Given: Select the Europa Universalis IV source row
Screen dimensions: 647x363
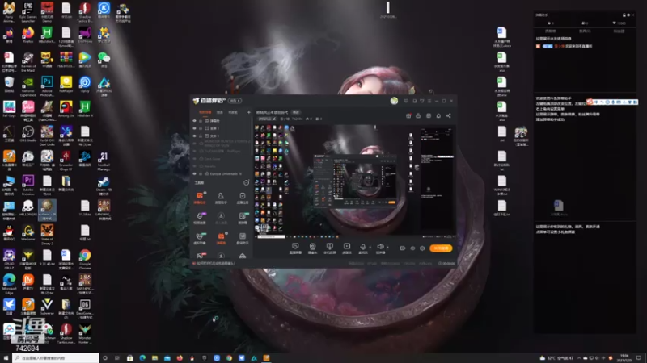Looking at the screenshot, I should (x=222, y=173).
